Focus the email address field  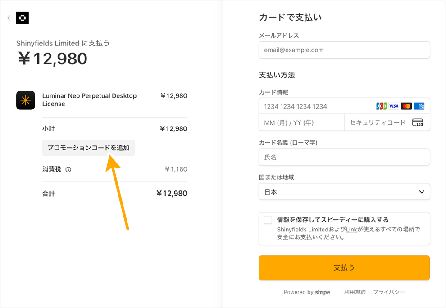pyautogui.click(x=344, y=50)
